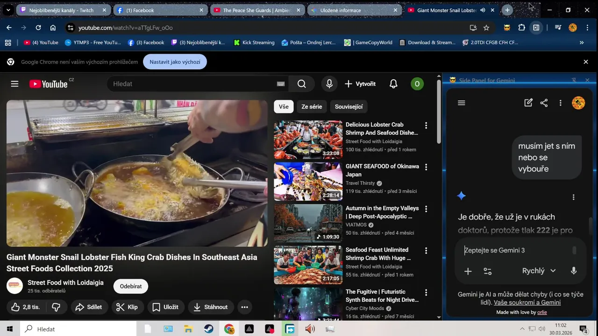Show hidden system tray icons
The height and width of the screenshot is (336, 598).
(x=522, y=329)
